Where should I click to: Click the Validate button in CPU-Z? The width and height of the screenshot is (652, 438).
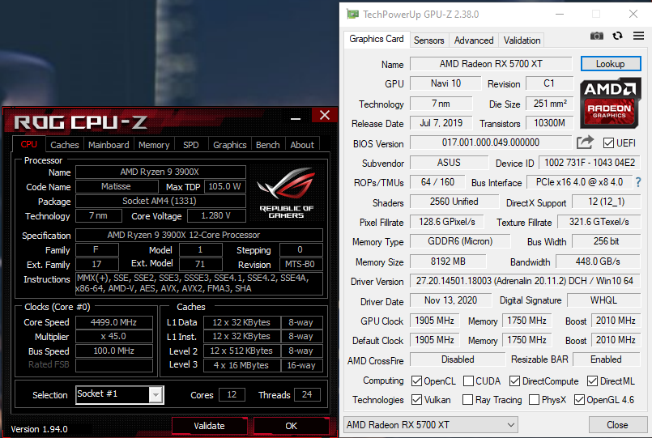(x=209, y=426)
